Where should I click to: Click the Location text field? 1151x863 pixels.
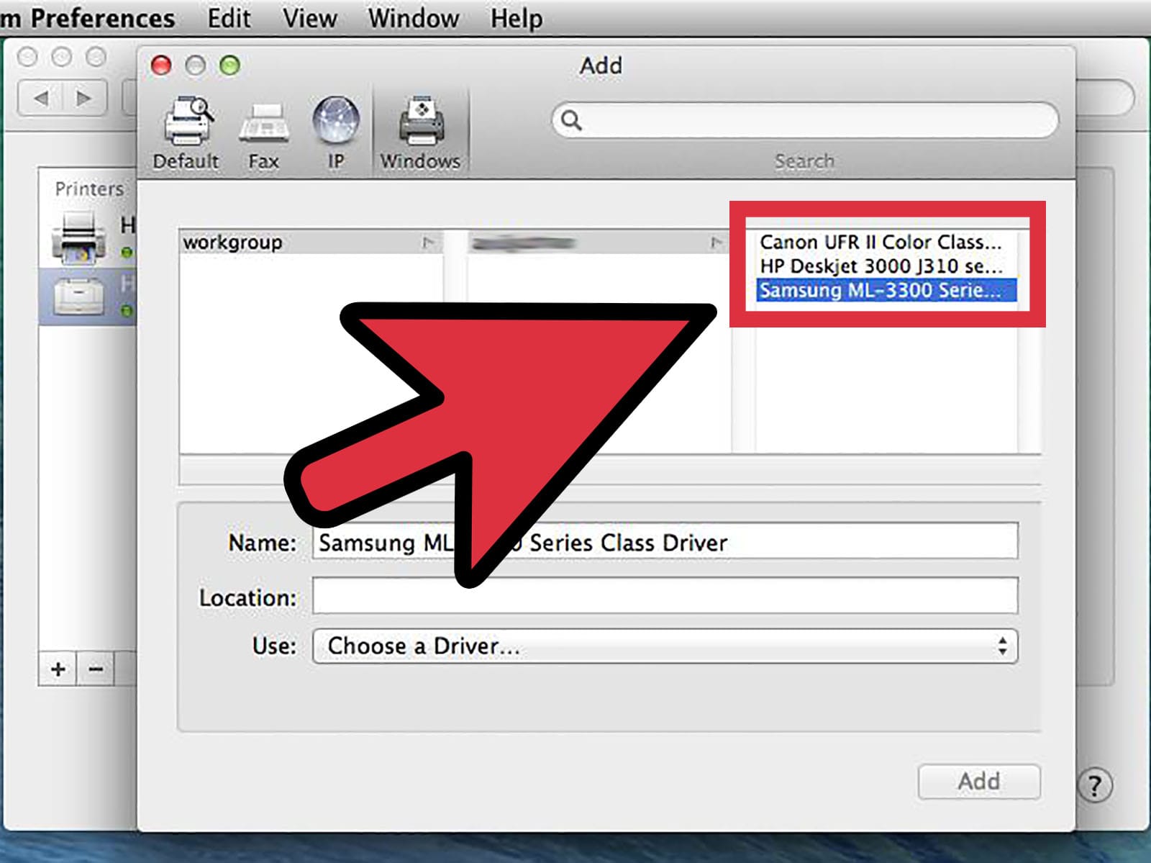tap(665, 596)
